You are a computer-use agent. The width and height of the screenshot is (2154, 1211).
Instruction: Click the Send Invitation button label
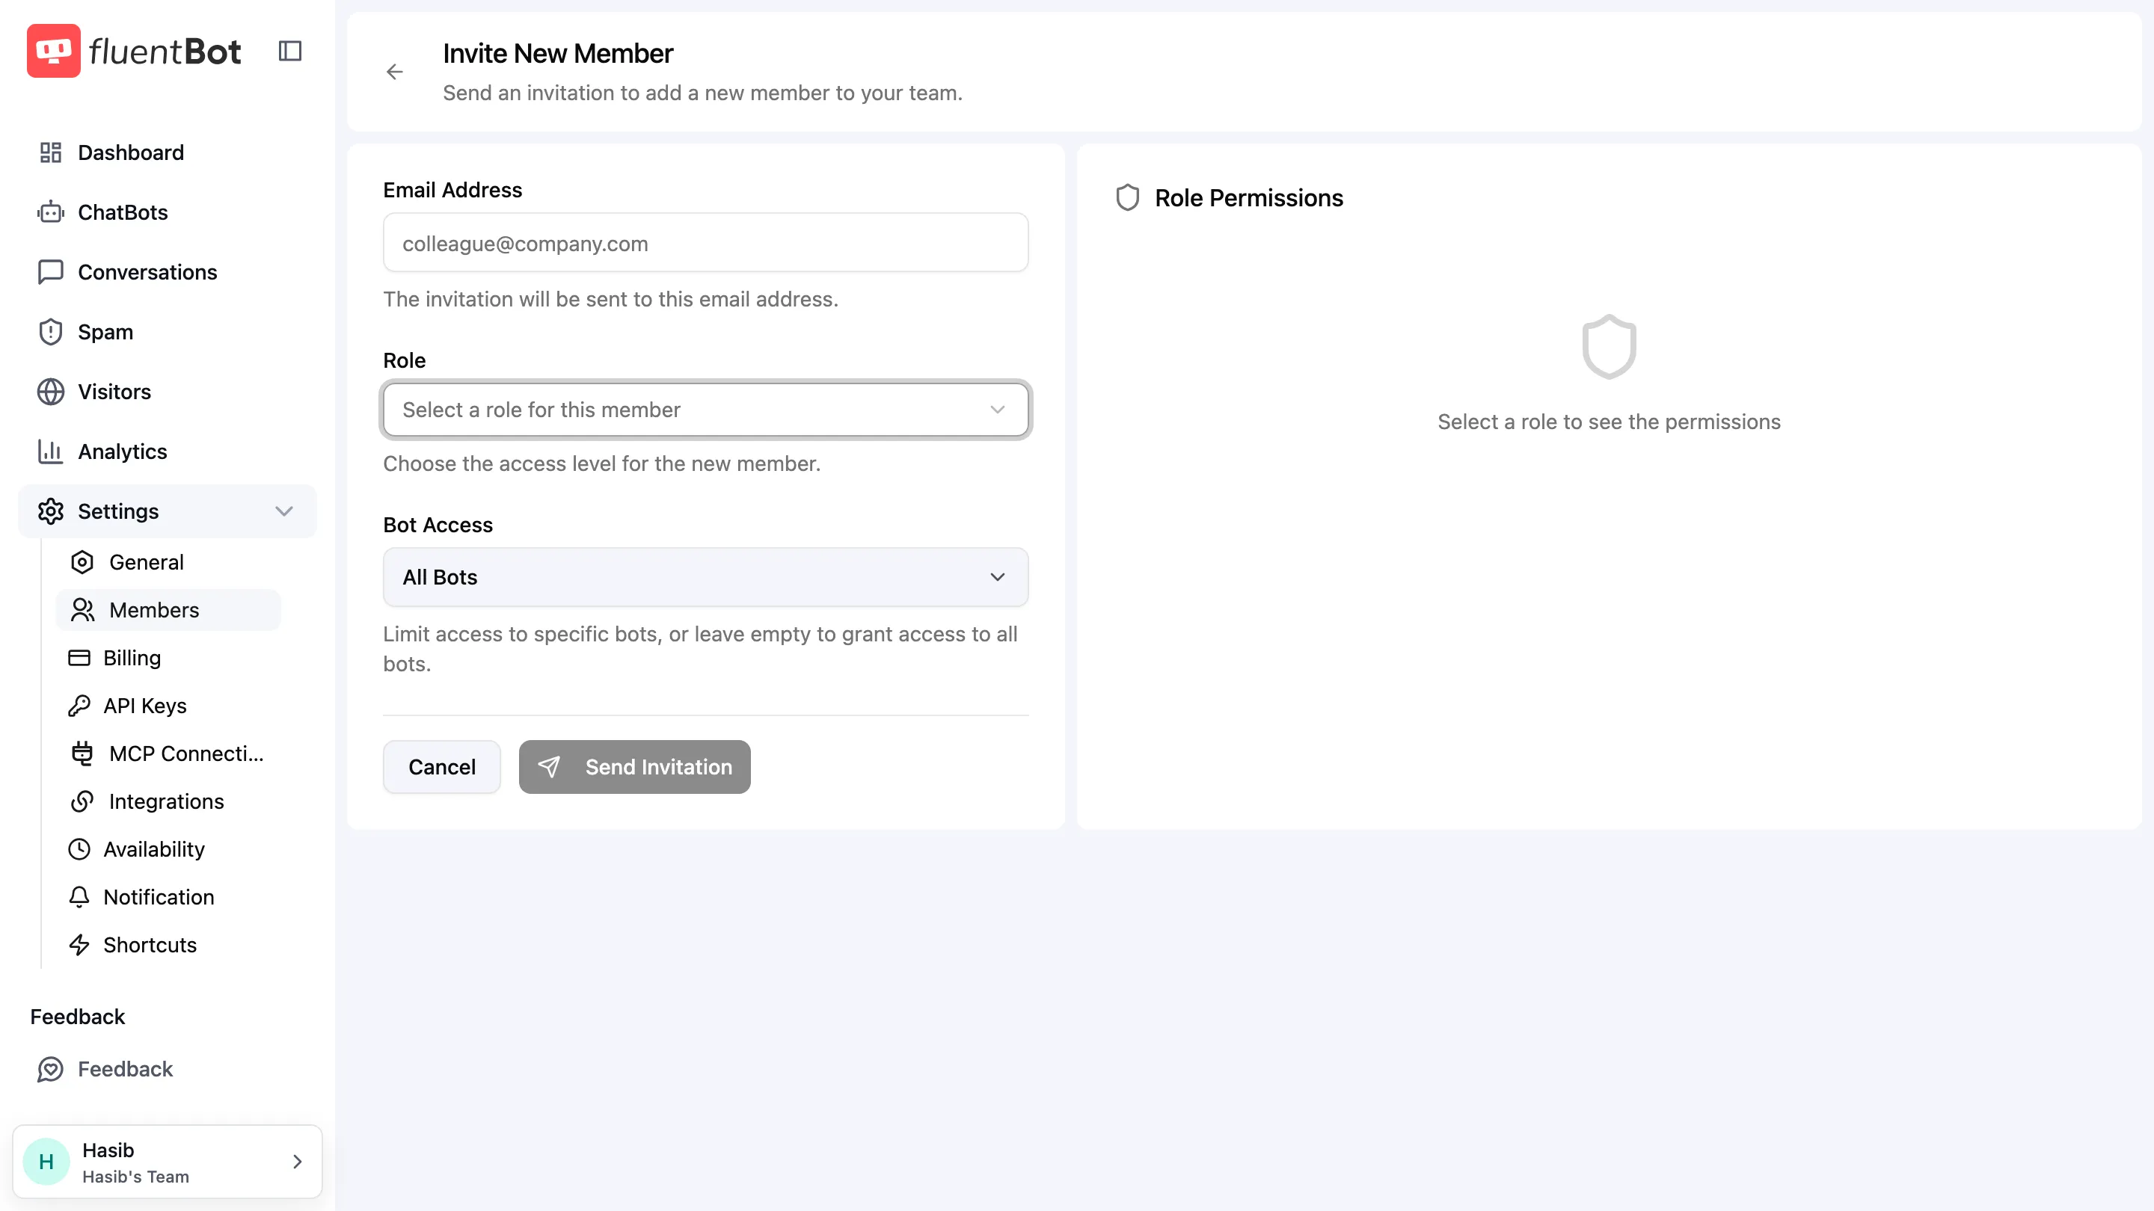(x=659, y=766)
